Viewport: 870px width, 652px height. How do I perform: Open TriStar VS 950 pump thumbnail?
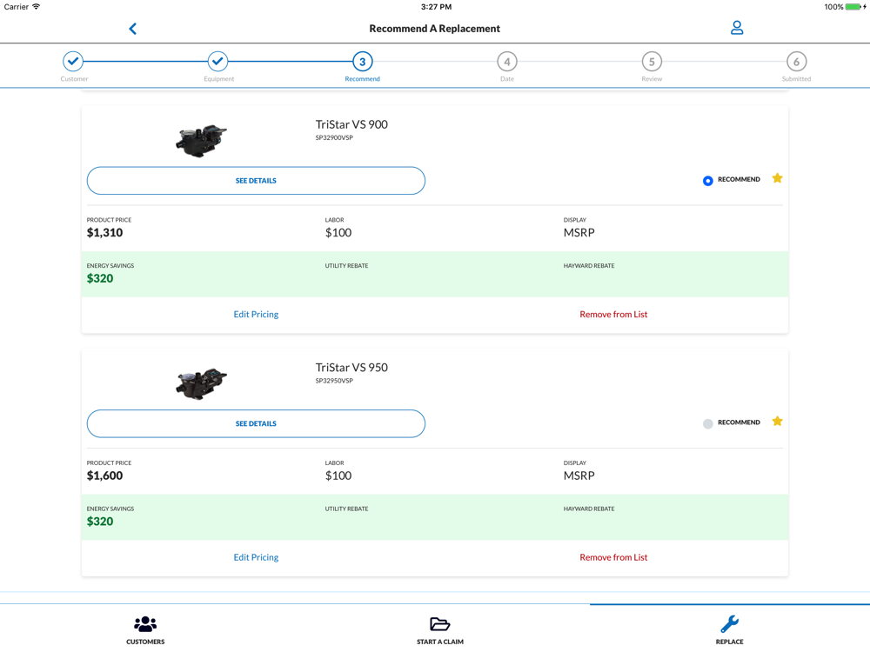point(202,383)
